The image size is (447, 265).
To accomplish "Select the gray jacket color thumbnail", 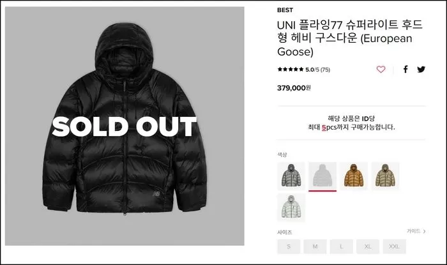I will 291,176.
